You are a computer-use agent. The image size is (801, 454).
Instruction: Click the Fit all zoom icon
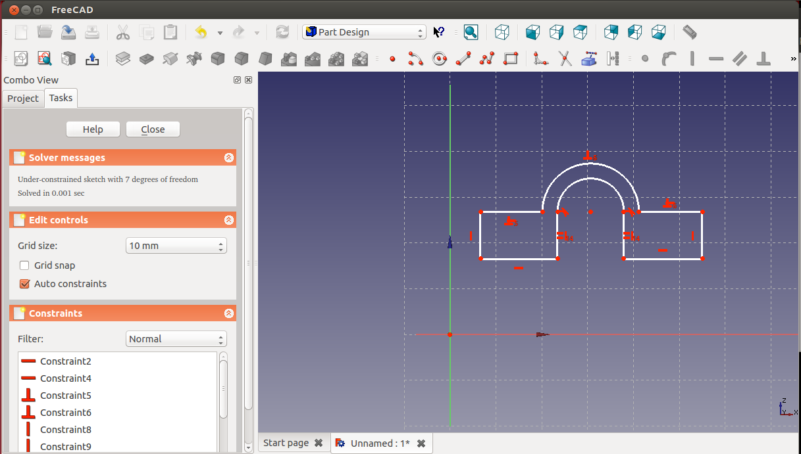471,32
